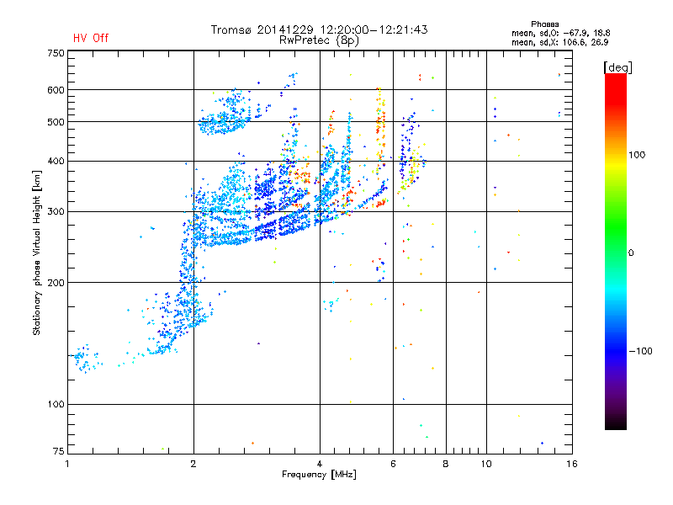Click the colorbar '100' tick label
The height and width of the screenshot is (505, 673).
point(637,155)
